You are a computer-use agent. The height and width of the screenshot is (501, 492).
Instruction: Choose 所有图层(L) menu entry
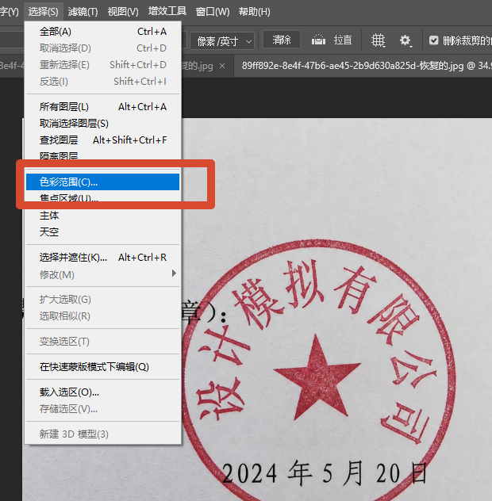(x=102, y=107)
